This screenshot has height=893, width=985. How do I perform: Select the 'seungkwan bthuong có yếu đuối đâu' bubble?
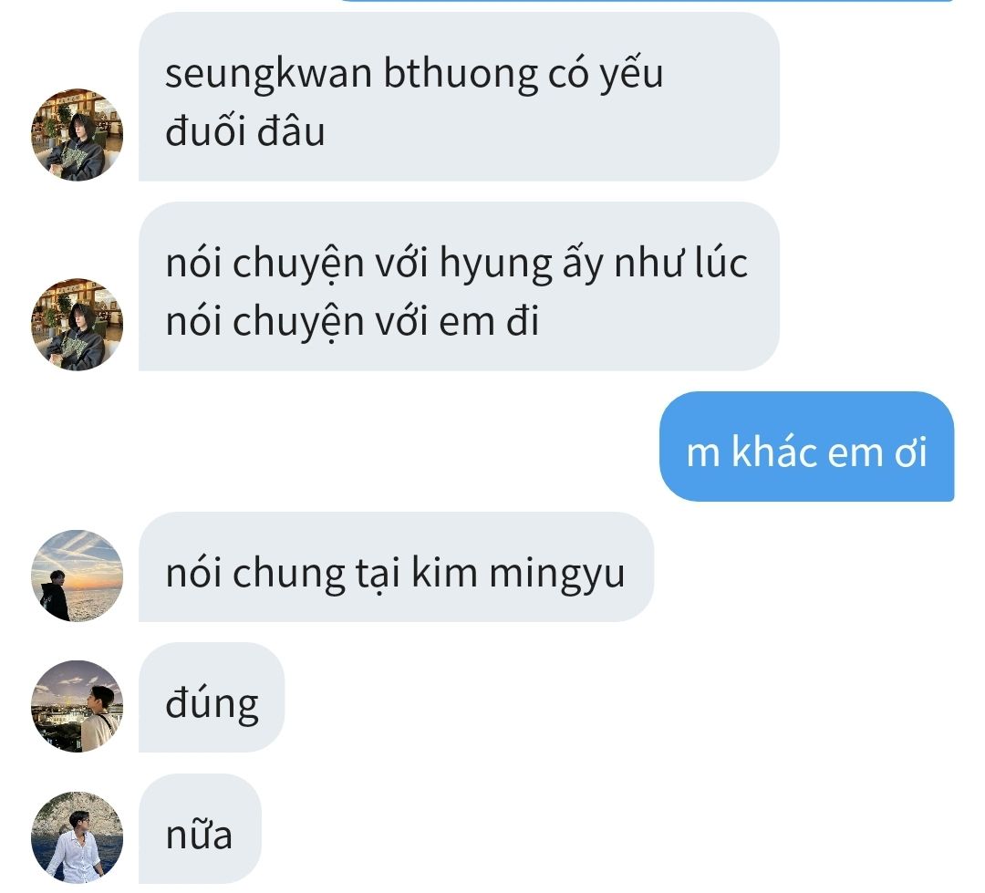point(459,98)
